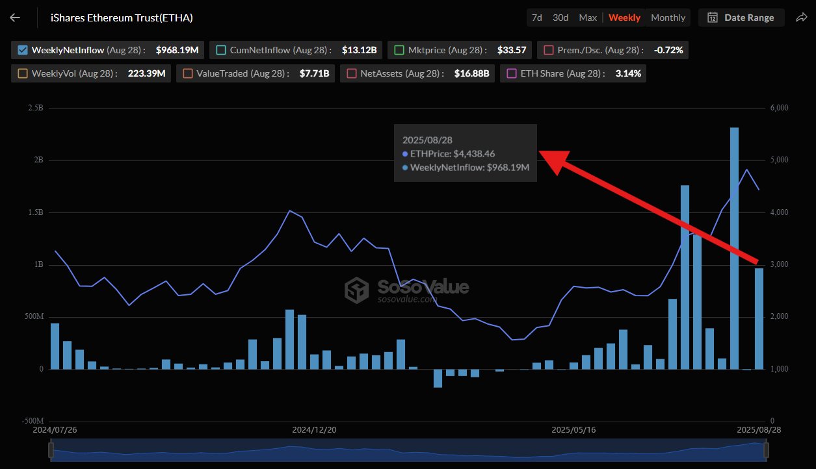This screenshot has width=816, height=469.
Task: Click the 2025/05/16 x-axis date label
Action: [573, 430]
